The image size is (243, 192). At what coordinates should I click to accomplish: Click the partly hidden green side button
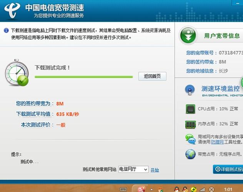click(241, 82)
